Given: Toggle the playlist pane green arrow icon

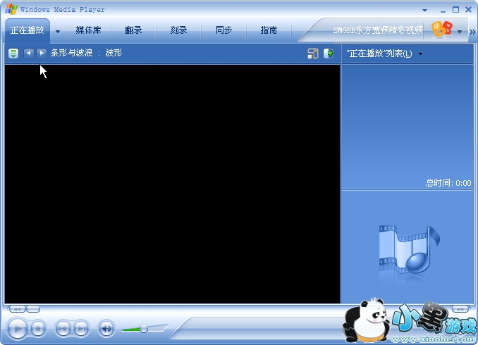Looking at the screenshot, I should tap(329, 54).
